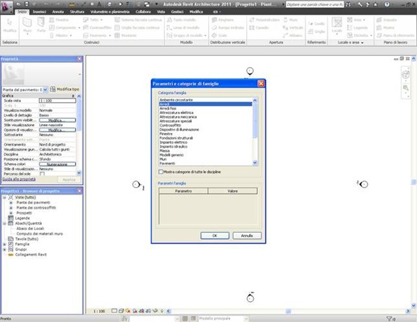Open the Guida alle proprietà link
The width and height of the screenshot is (417, 322).
[19, 179]
